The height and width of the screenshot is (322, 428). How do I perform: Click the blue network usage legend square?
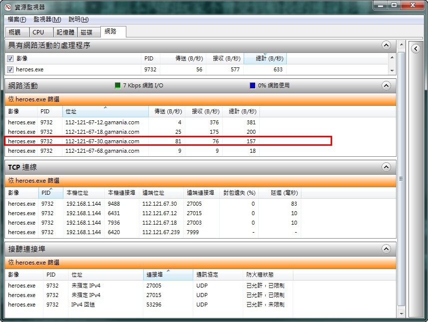[x=253, y=86]
